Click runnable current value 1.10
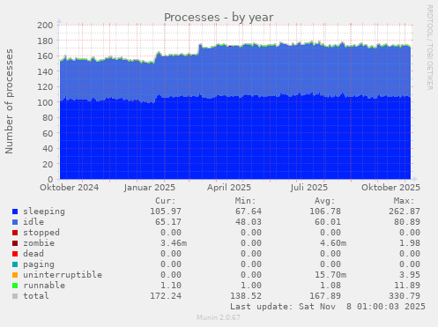438x327 pixels. 171,286
